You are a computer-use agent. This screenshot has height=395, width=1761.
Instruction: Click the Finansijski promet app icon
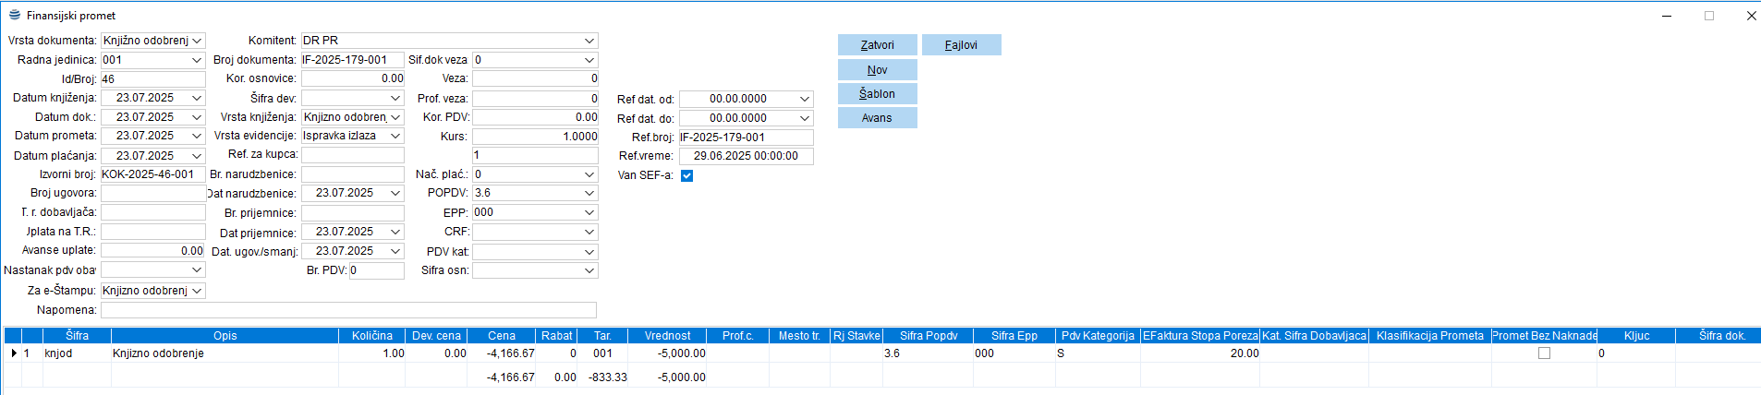[x=14, y=15]
